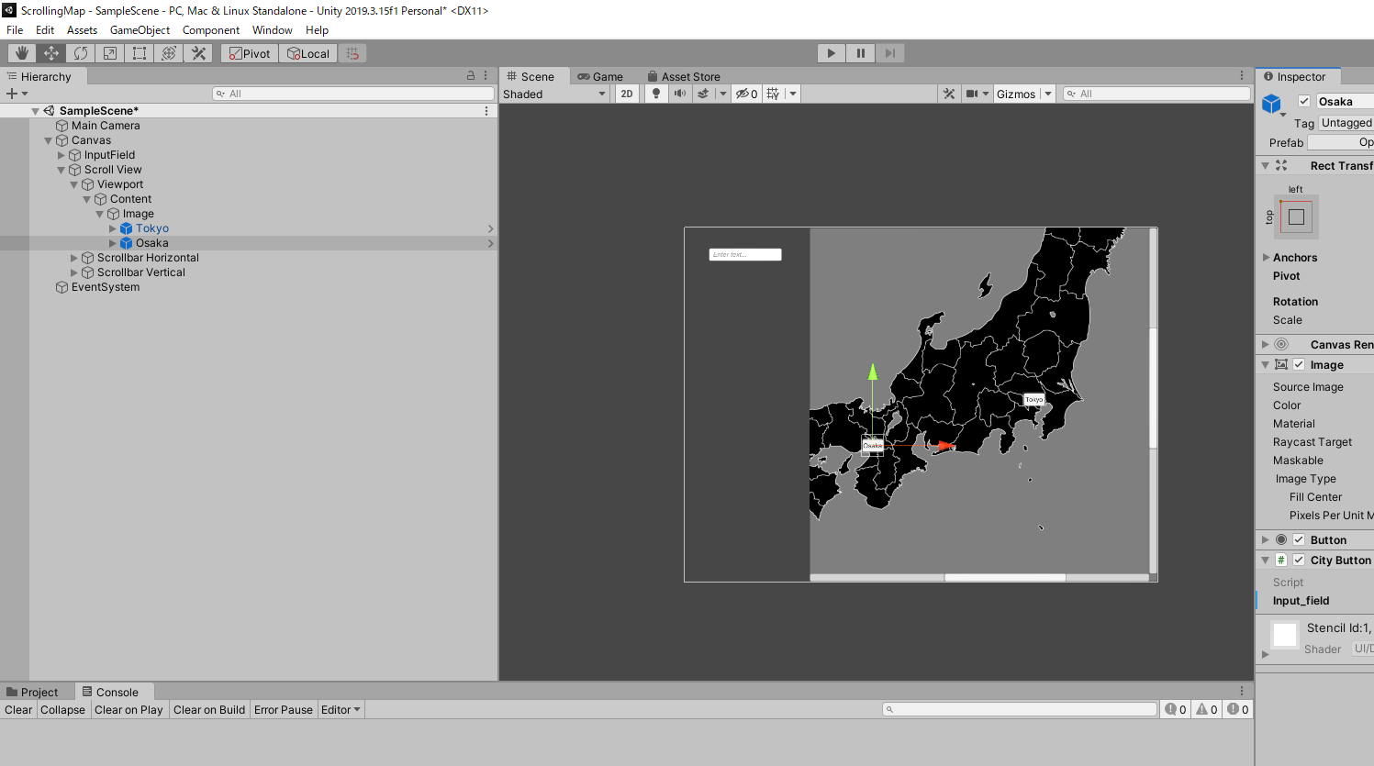Step one frame forward
This screenshot has height=766, width=1374.
pyautogui.click(x=890, y=53)
